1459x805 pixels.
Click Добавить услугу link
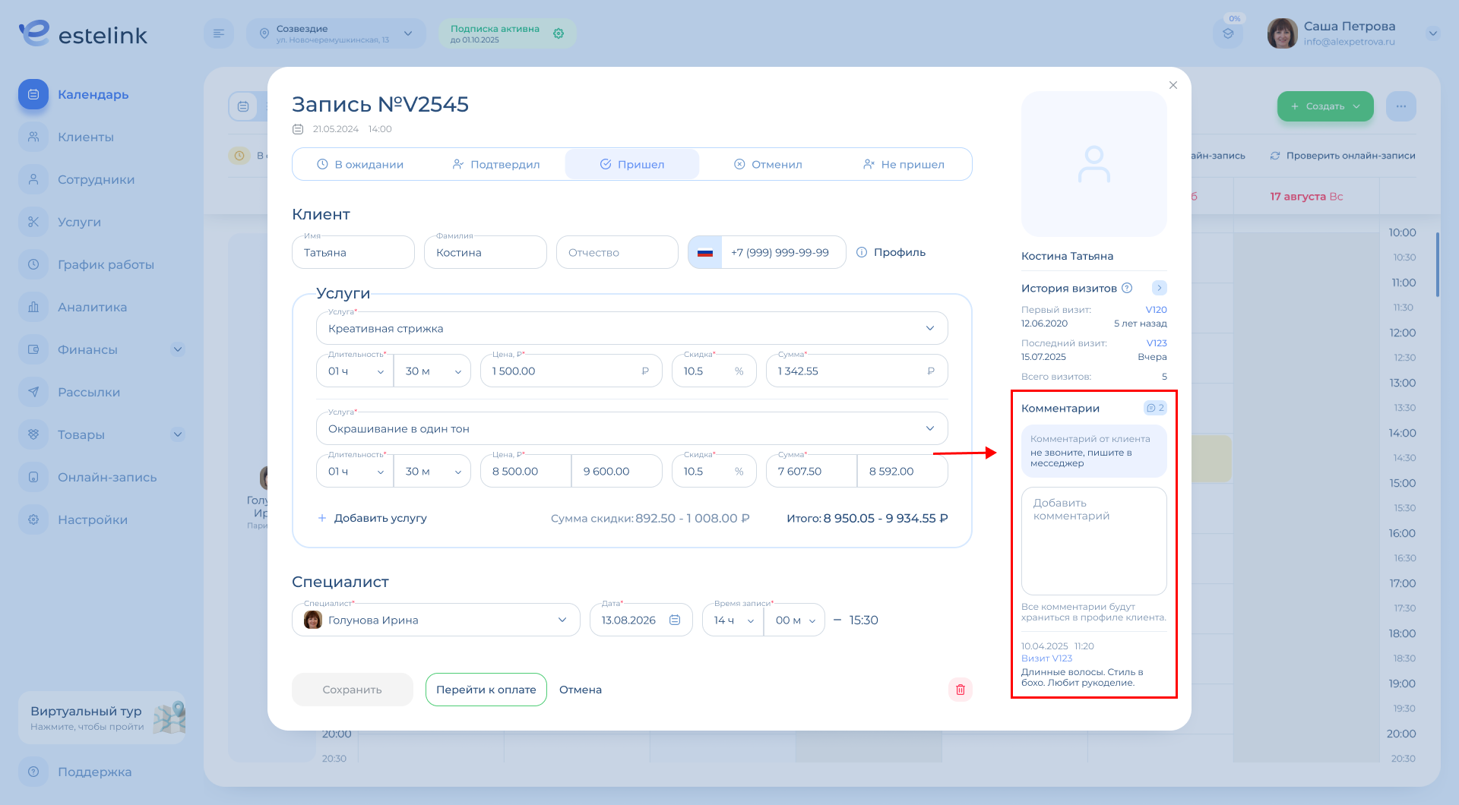coord(372,519)
